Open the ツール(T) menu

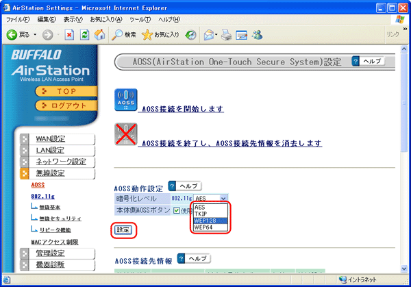140,19
